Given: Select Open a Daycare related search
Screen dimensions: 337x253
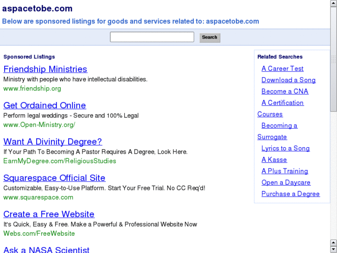Looking at the screenshot, I should 286,182.
